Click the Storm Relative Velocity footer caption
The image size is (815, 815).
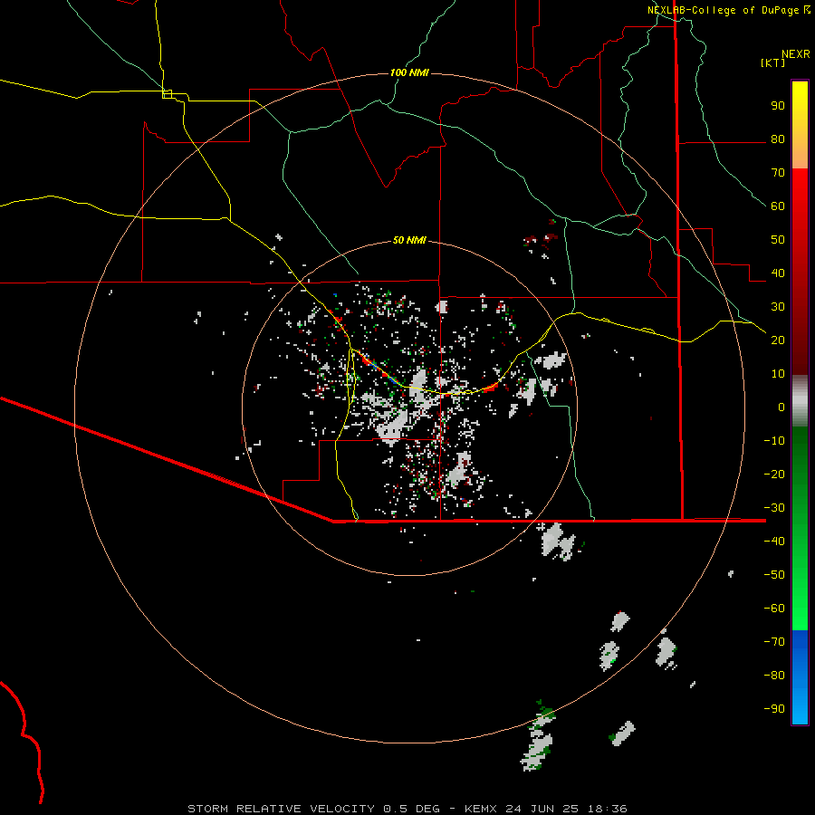(407, 809)
